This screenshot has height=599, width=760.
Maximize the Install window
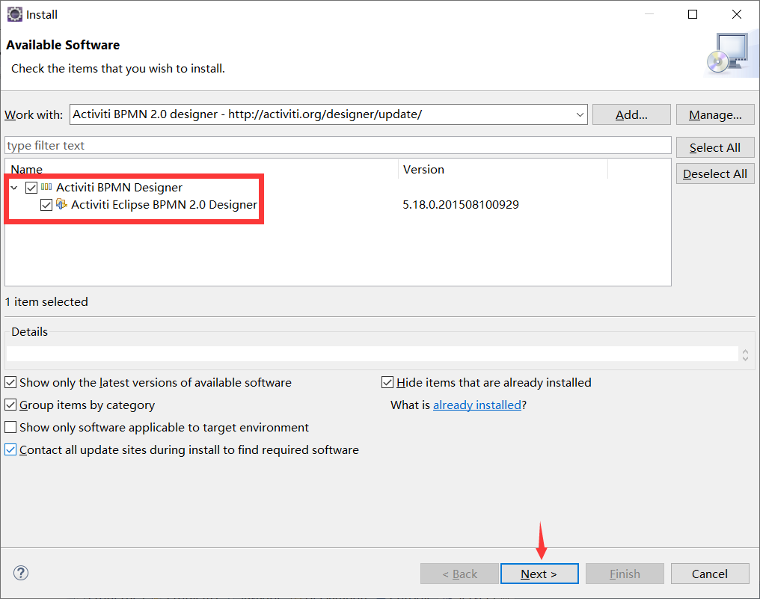point(693,14)
